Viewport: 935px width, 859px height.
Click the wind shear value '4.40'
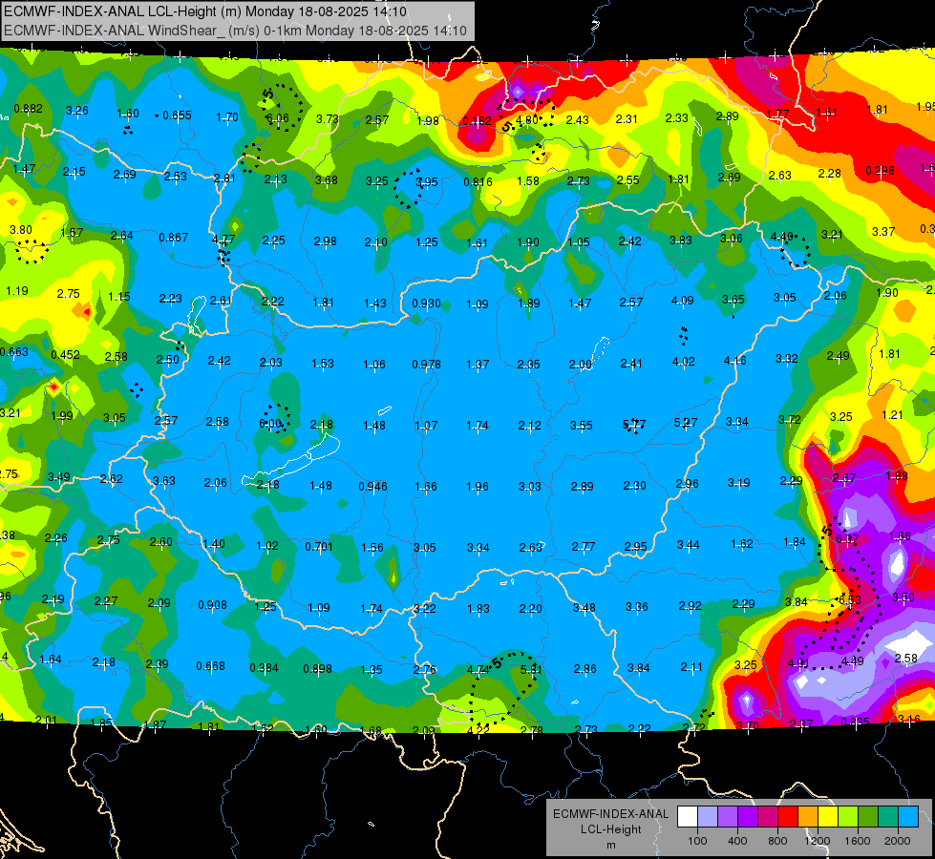(x=782, y=237)
